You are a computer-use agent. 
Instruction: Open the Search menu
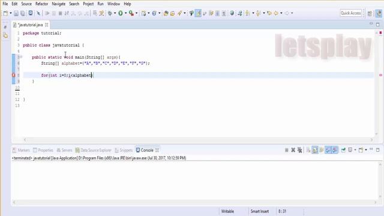74,4
